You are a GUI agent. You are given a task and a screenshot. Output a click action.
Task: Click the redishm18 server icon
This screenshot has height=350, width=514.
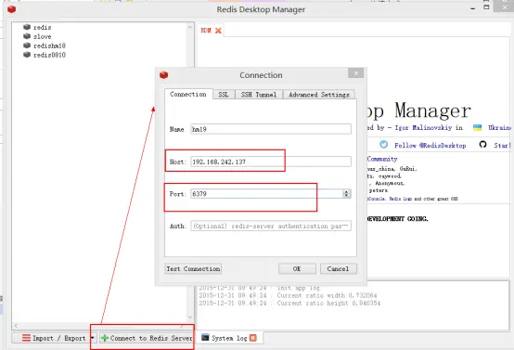[x=27, y=45]
